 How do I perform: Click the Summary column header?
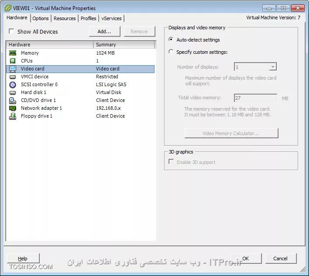[124, 45]
